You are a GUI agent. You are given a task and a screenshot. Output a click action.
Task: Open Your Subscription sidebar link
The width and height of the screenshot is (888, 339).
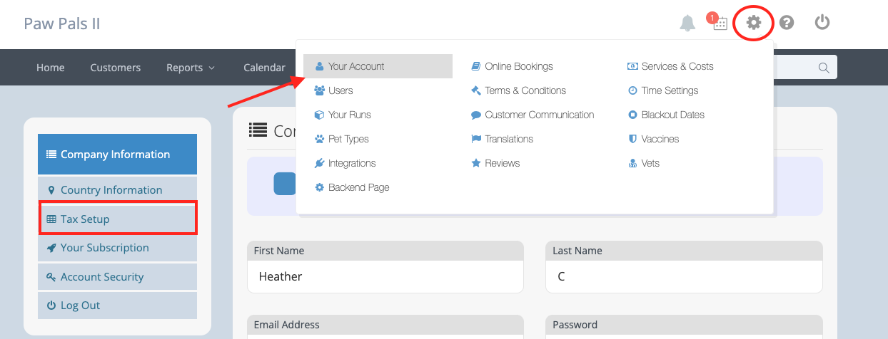click(117, 248)
